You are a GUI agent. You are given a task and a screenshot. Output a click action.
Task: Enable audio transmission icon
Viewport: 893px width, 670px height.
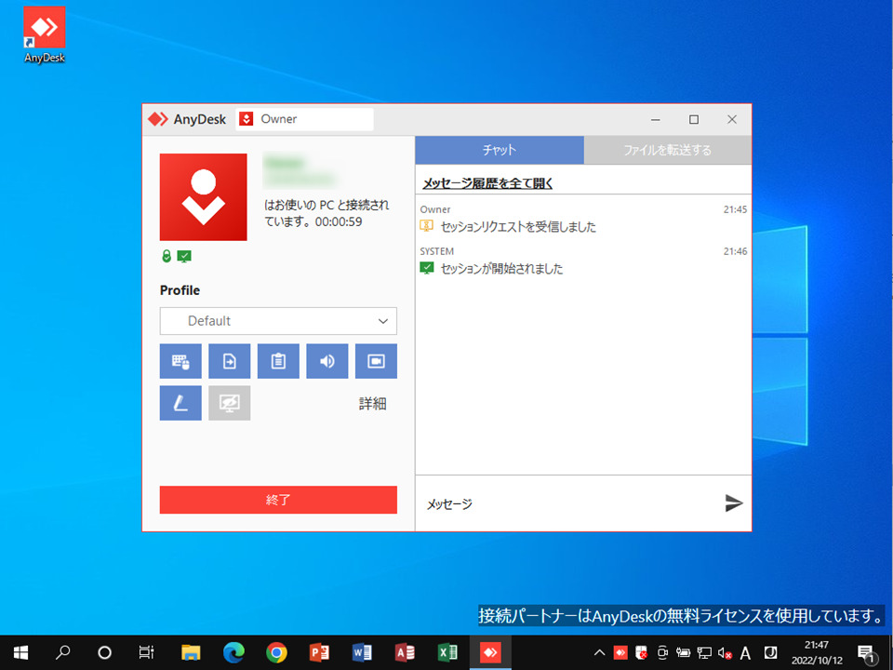click(x=327, y=361)
